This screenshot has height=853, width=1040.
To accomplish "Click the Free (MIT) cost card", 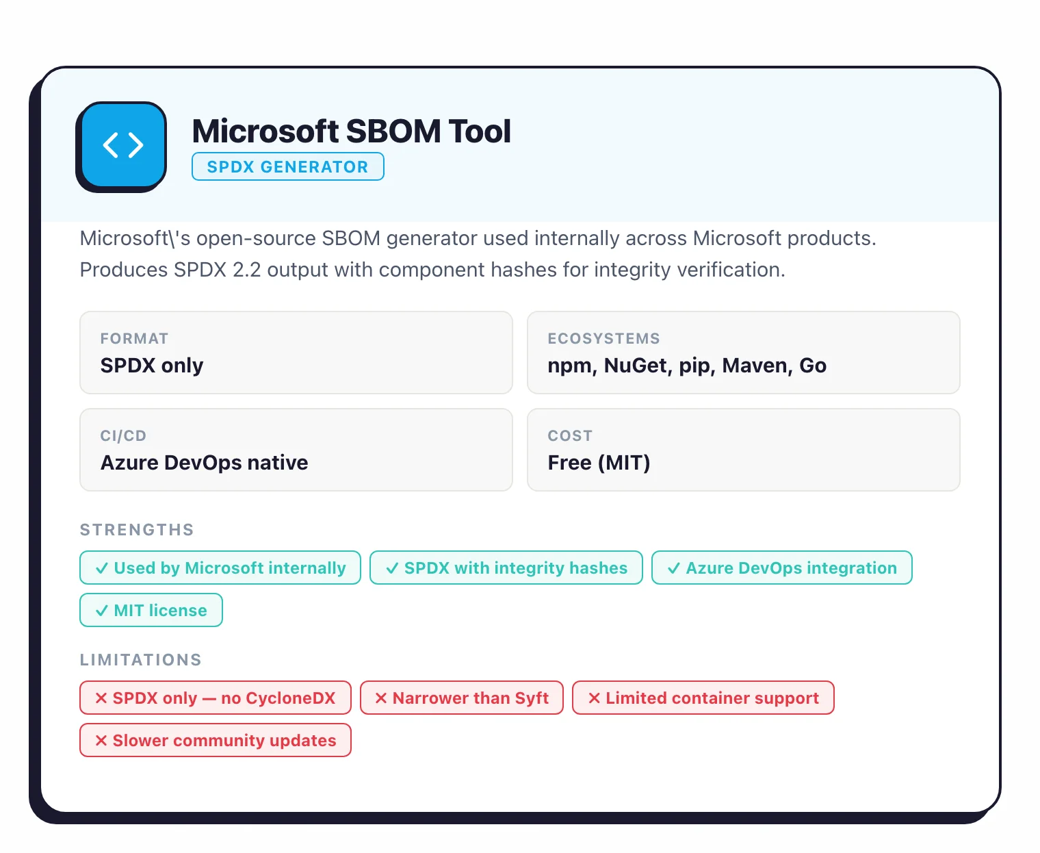I will pos(744,450).
